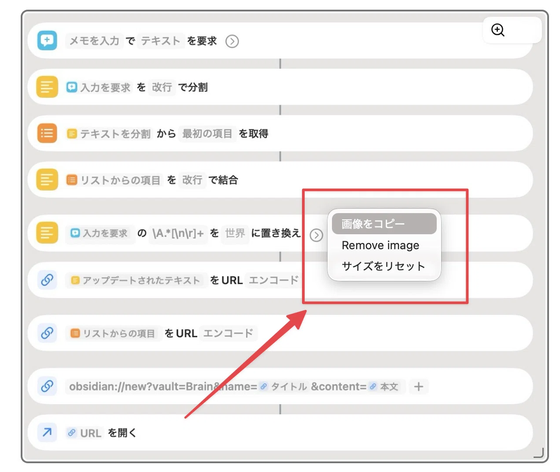Click the \A.*[\n\r]+ regex field
The width and height of the screenshot is (560, 472).
pos(178,233)
